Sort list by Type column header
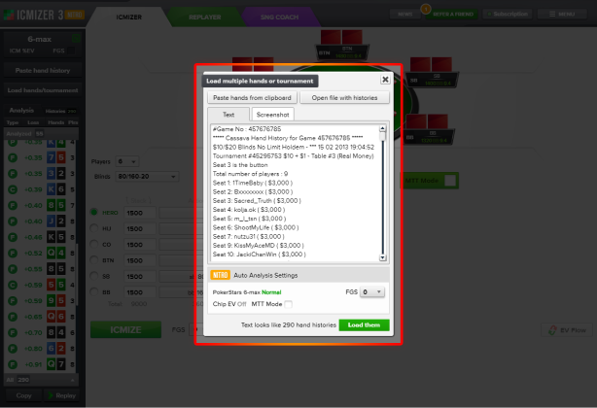 click(x=13, y=122)
